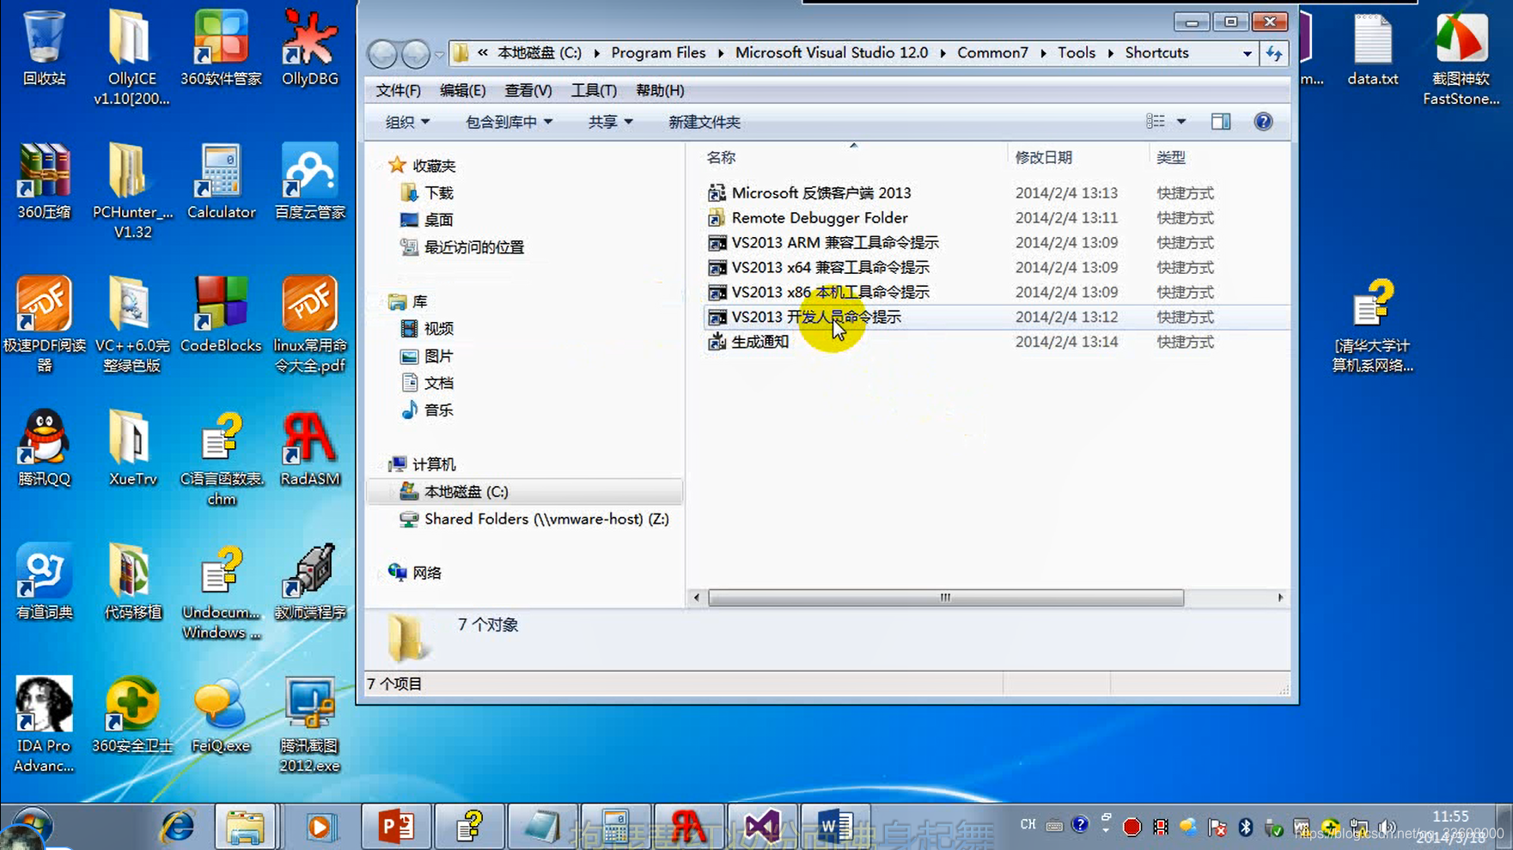Expand arrow after Common7 in path

coord(1043,53)
